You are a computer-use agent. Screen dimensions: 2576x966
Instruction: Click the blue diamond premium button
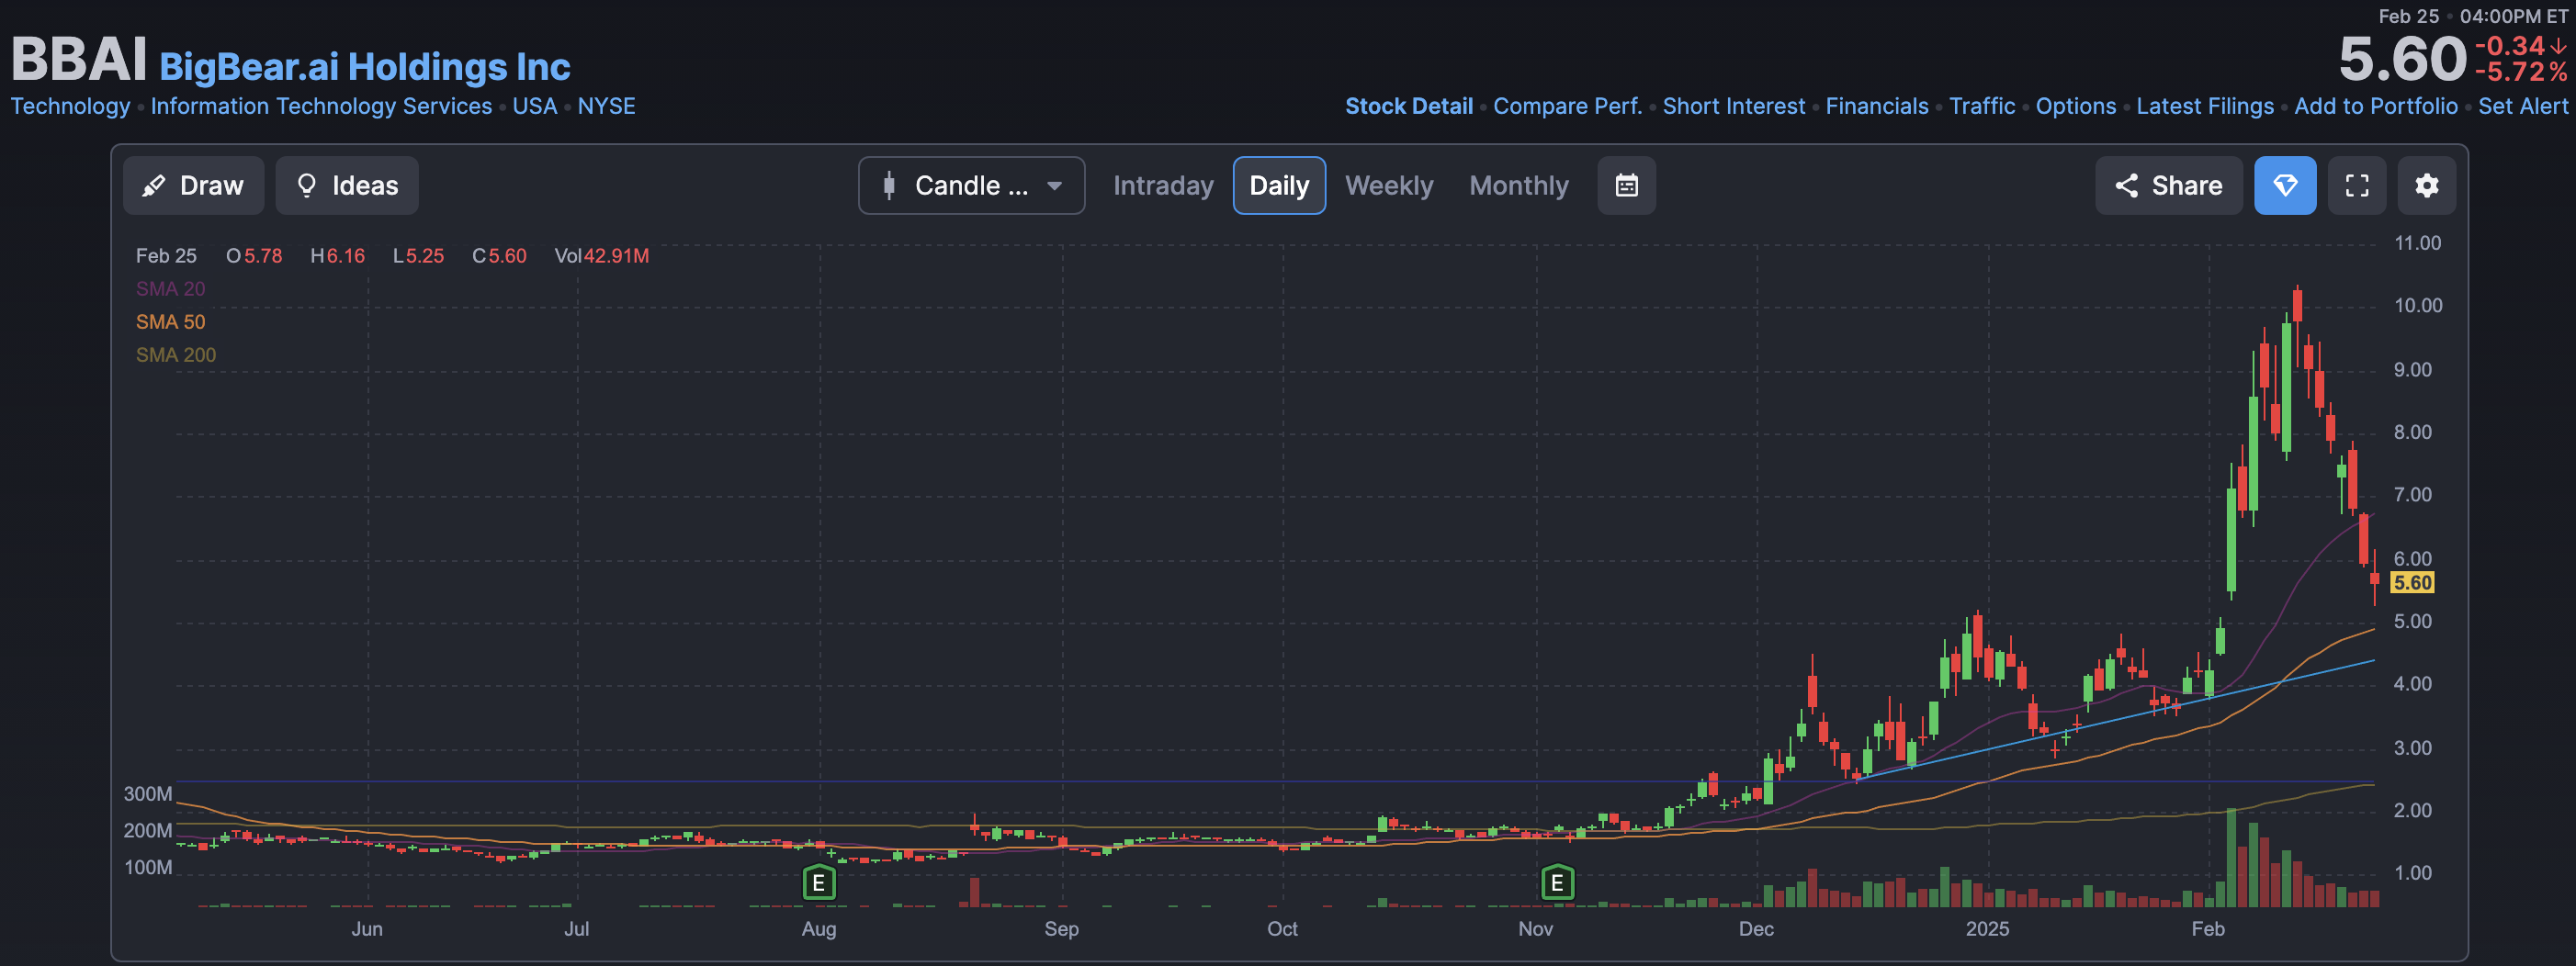(x=2285, y=185)
